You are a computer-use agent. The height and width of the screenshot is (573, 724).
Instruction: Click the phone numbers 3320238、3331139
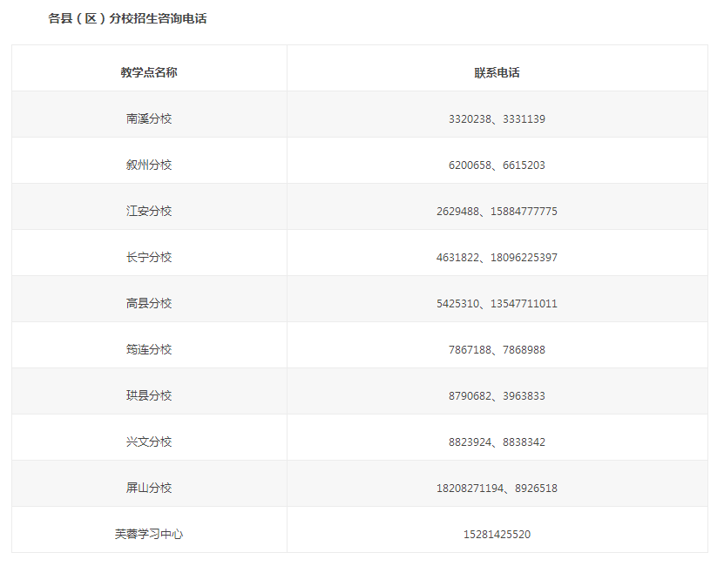tap(497, 118)
